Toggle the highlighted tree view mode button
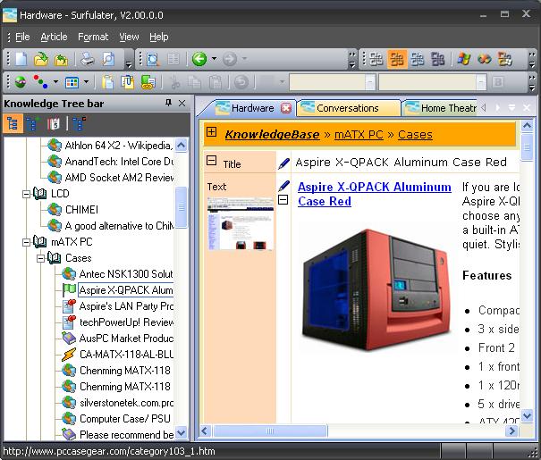The width and height of the screenshot is (541, 460). click(13, 123)
